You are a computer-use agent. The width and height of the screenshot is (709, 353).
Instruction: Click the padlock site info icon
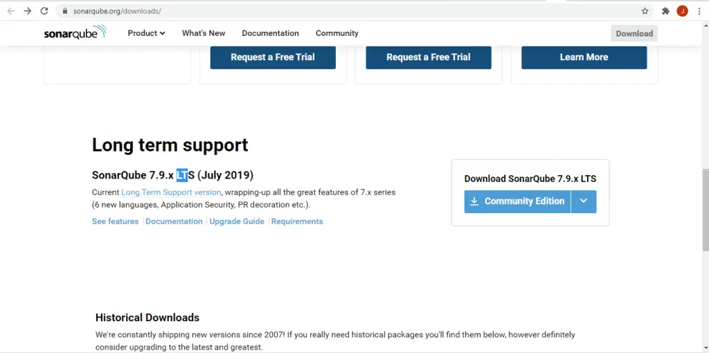65,11
